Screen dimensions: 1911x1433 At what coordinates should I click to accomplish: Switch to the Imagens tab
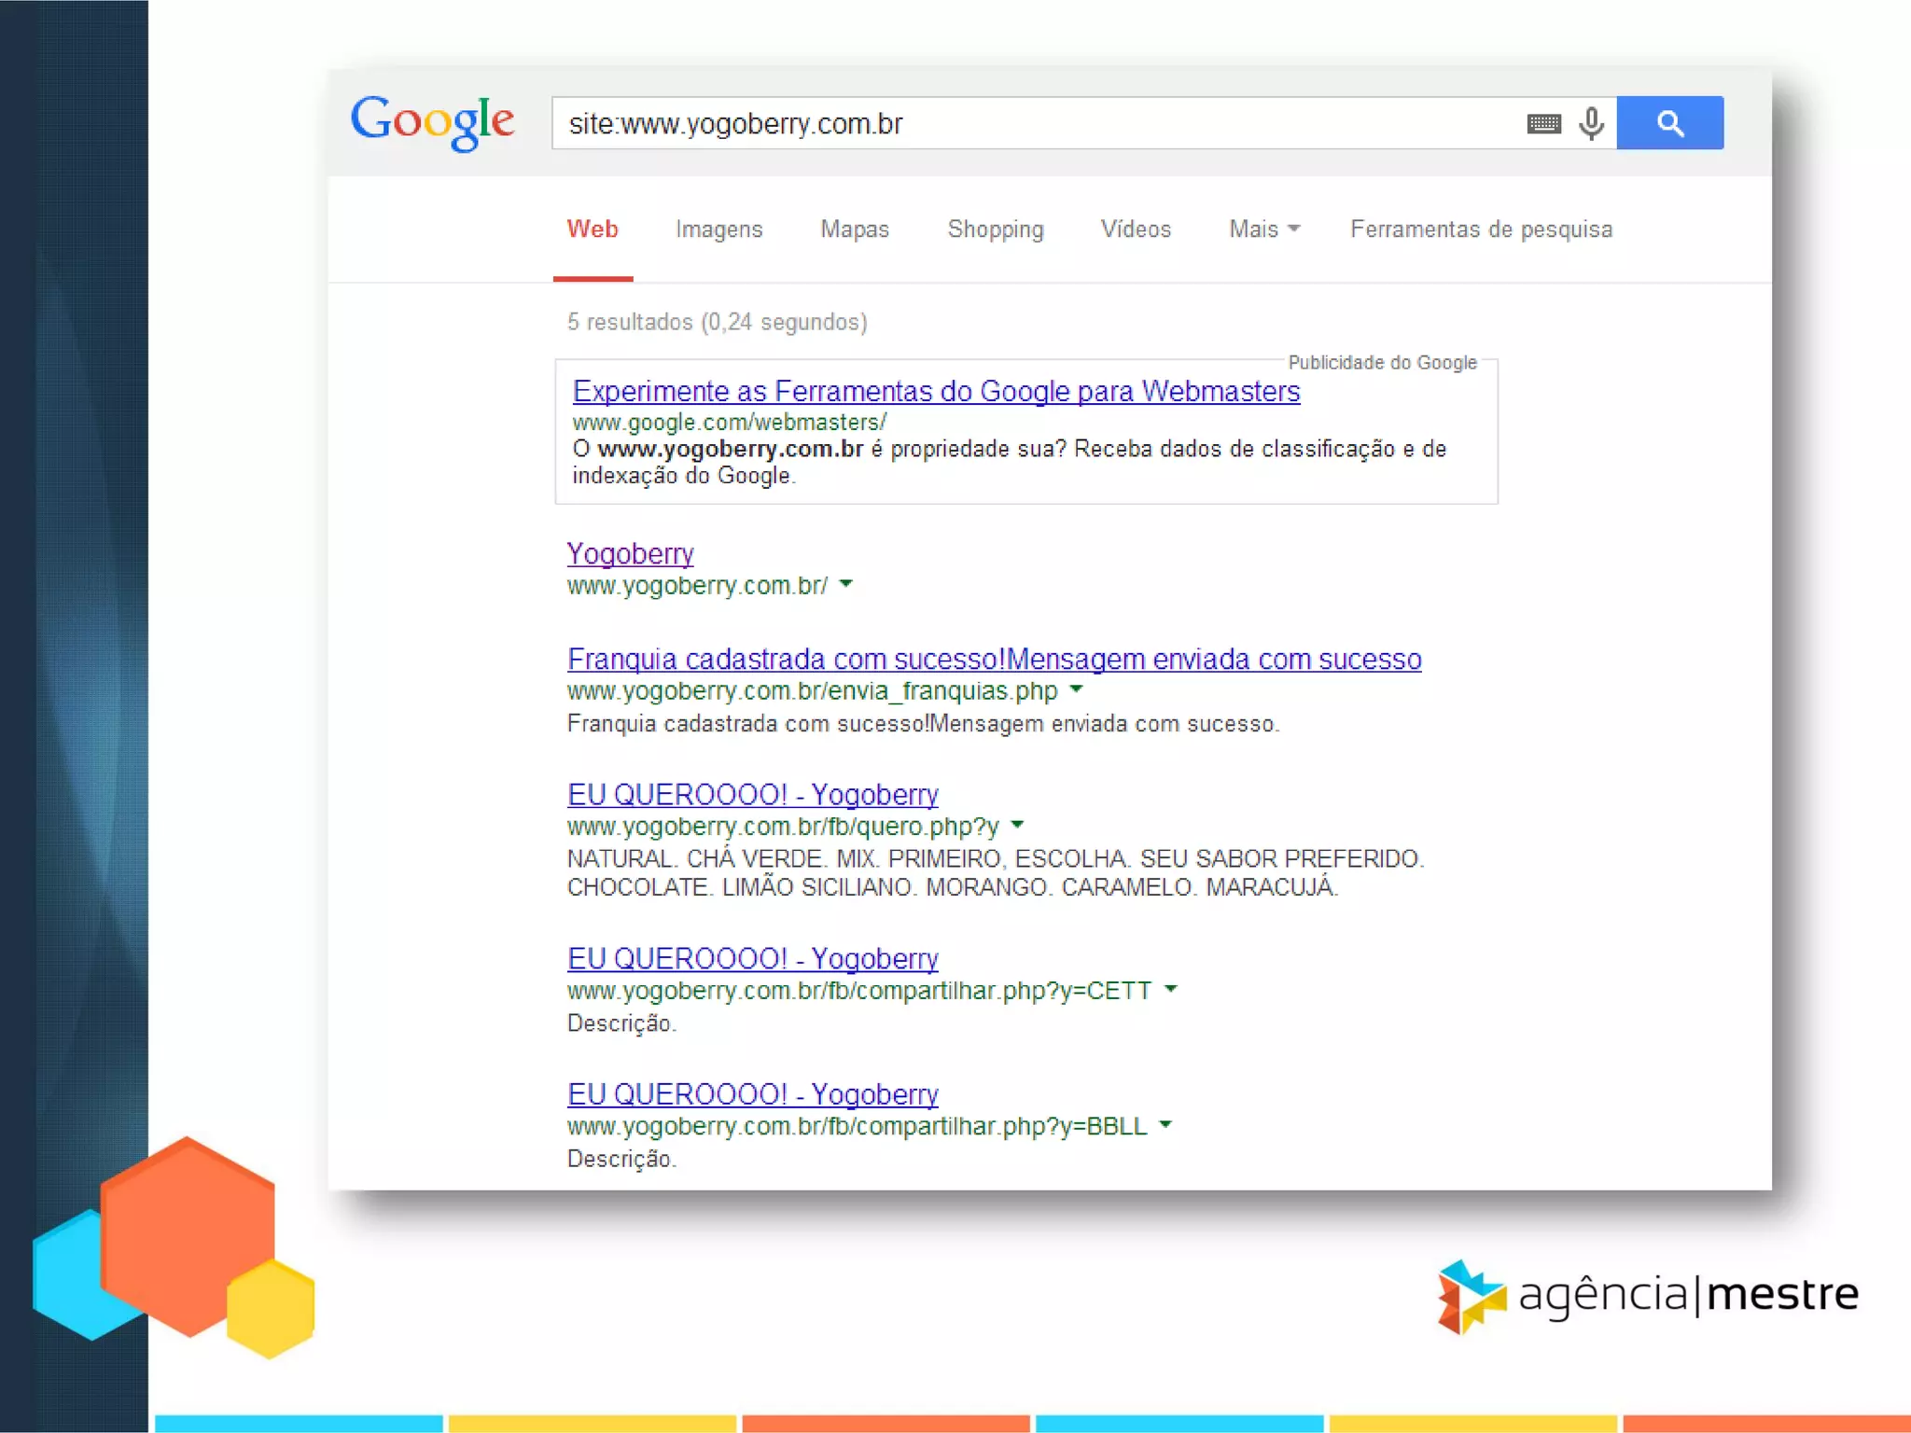(x=718, y=230)
